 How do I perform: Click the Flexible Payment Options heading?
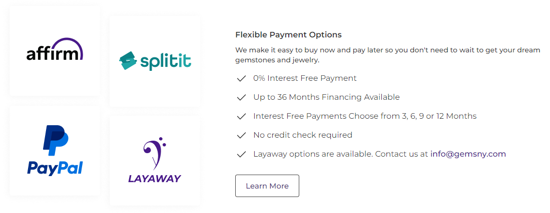click(288, 34)
